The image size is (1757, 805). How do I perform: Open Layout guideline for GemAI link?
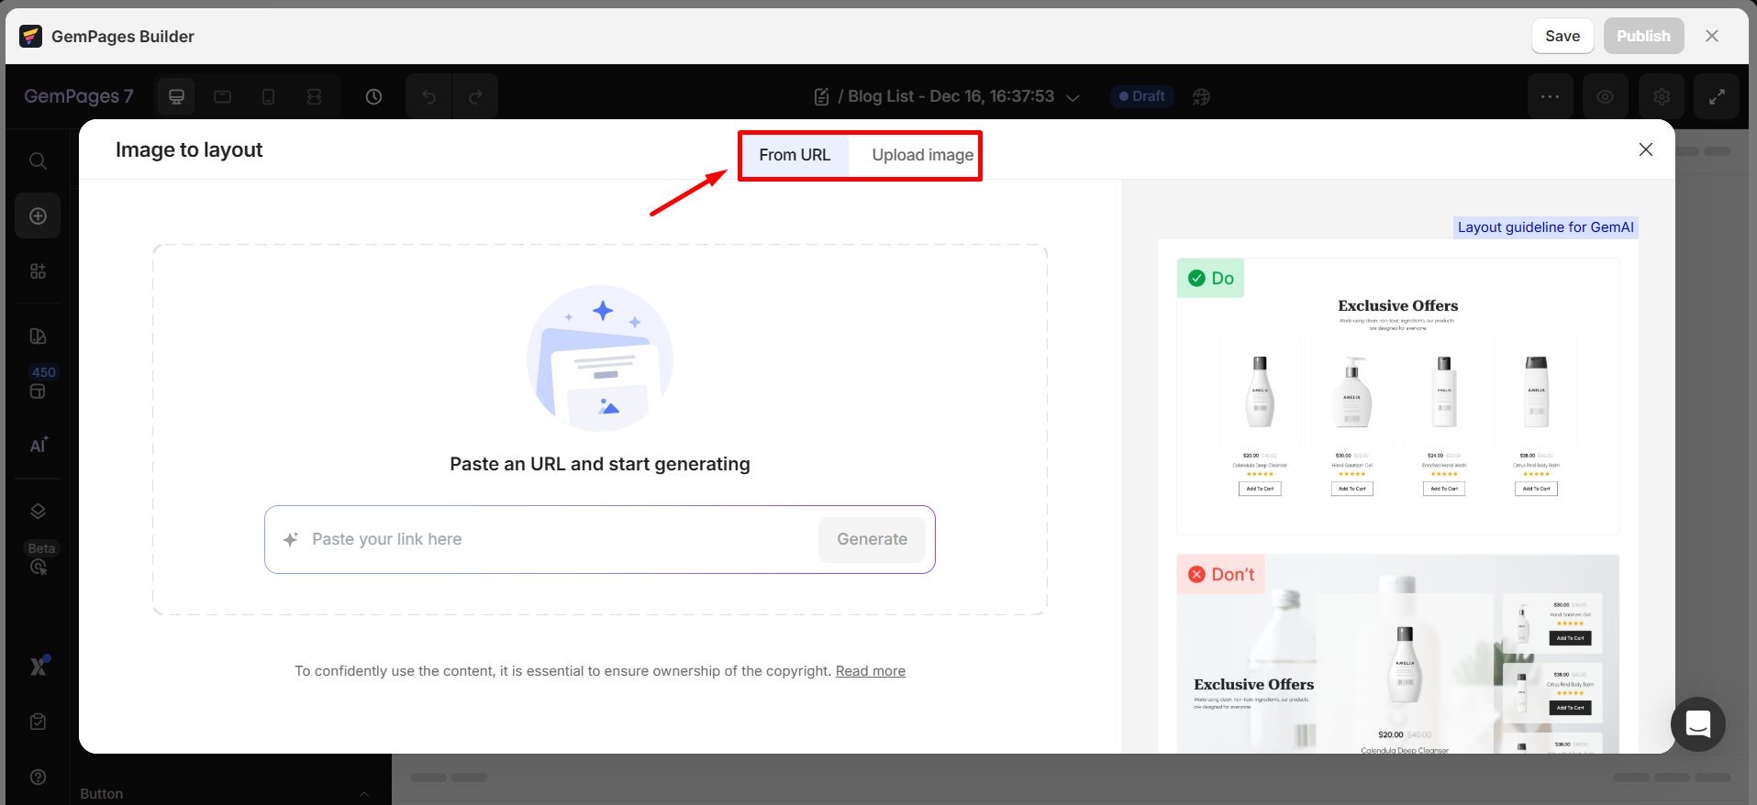[1546, 227]
